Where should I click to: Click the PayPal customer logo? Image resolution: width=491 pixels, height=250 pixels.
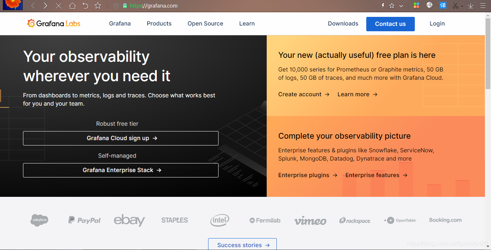(x=84, y=220)
